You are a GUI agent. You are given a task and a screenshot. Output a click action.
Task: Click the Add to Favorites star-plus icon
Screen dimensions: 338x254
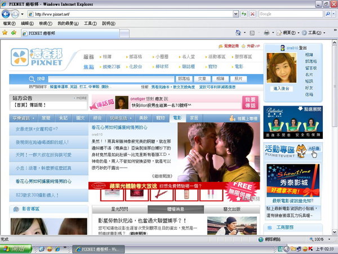14,33
